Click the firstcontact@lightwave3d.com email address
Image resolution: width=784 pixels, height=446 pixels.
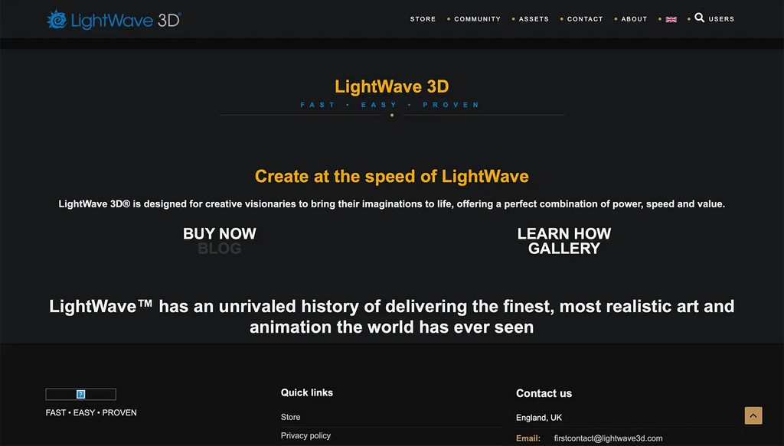tap(608, 438)
